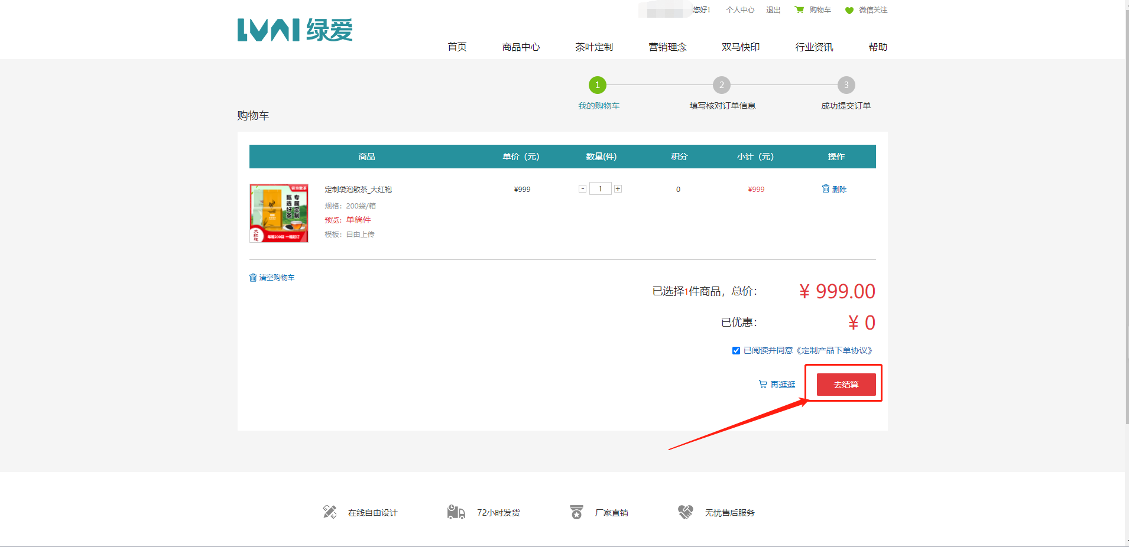Click the LVAI 绿爱 logo
This screenshot has height=547, width=1129.
point(294,30)
